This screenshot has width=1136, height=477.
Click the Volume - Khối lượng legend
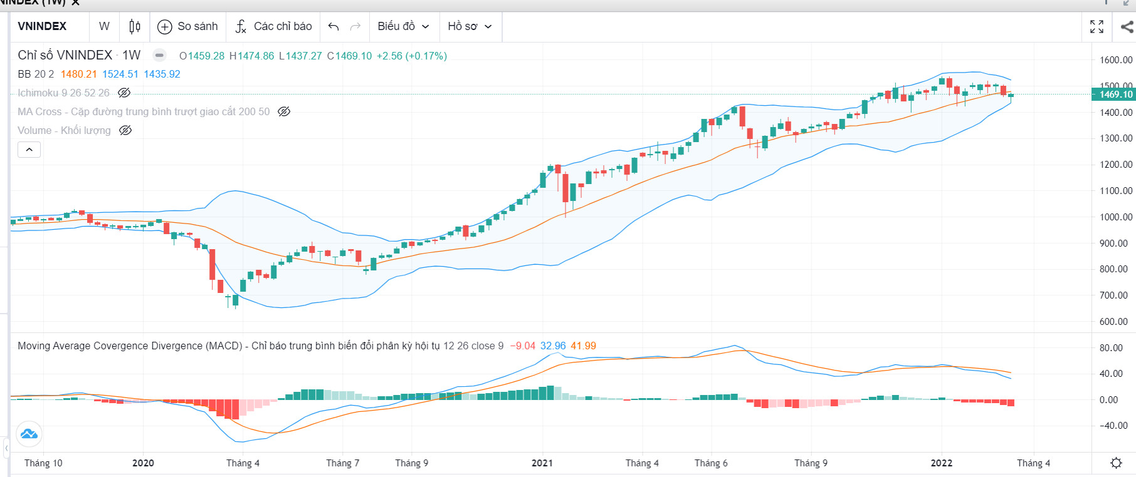[64, 130]
